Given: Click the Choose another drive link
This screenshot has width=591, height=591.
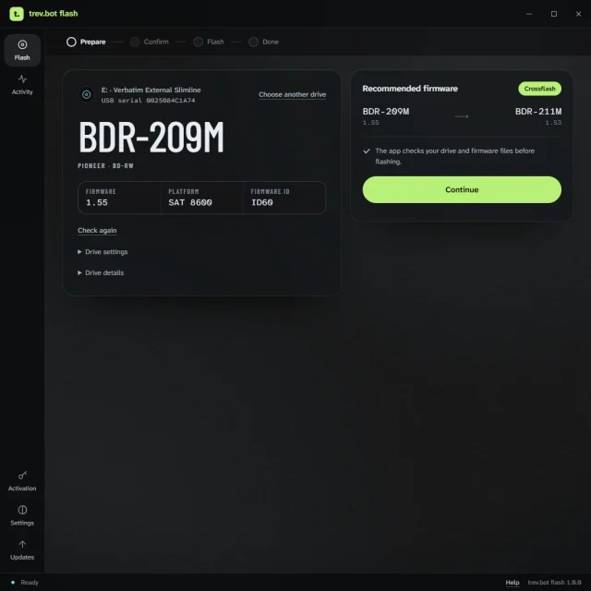Looking at the screenshot, I should coord(292,94).
